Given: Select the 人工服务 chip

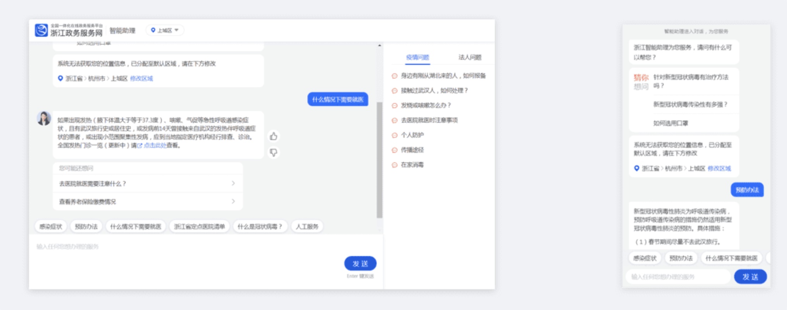Looking at the screenshot, I should coord(307,227).
